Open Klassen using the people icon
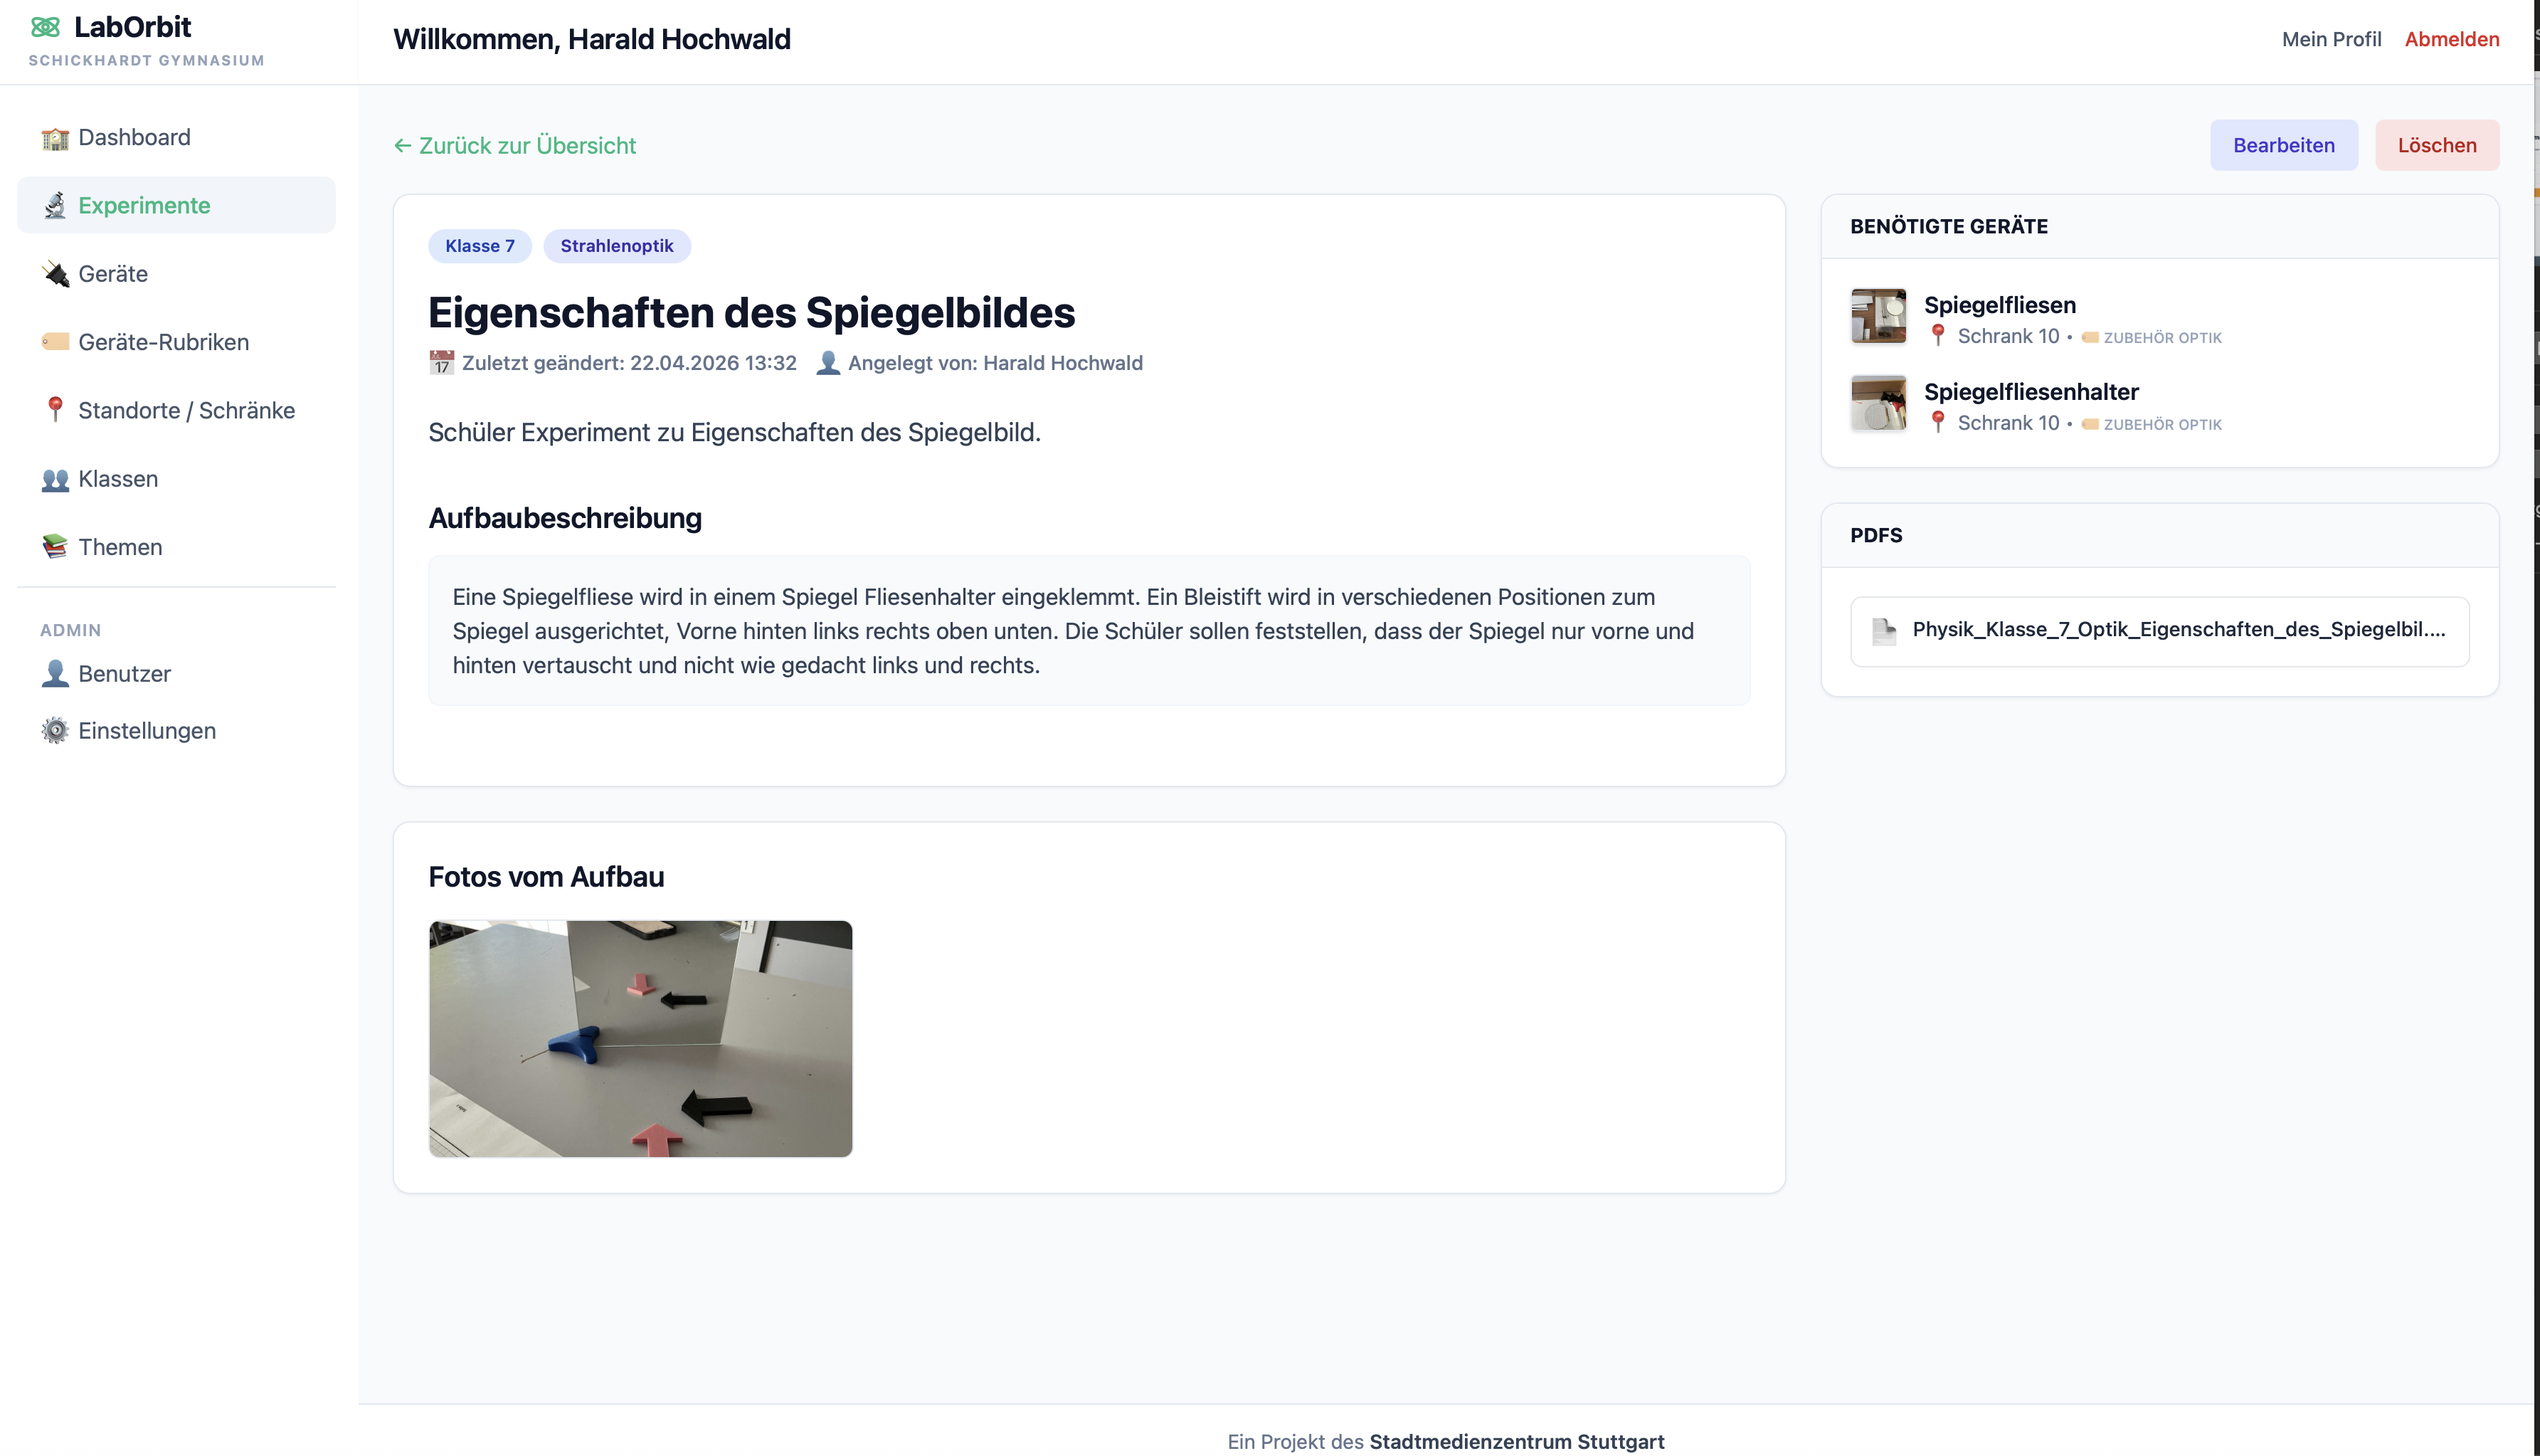 54,478
